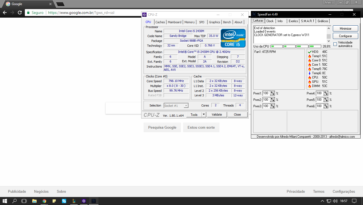Open File Explorer from the taskbar
This screenshot has width=363, height=205.
(34, 201)
